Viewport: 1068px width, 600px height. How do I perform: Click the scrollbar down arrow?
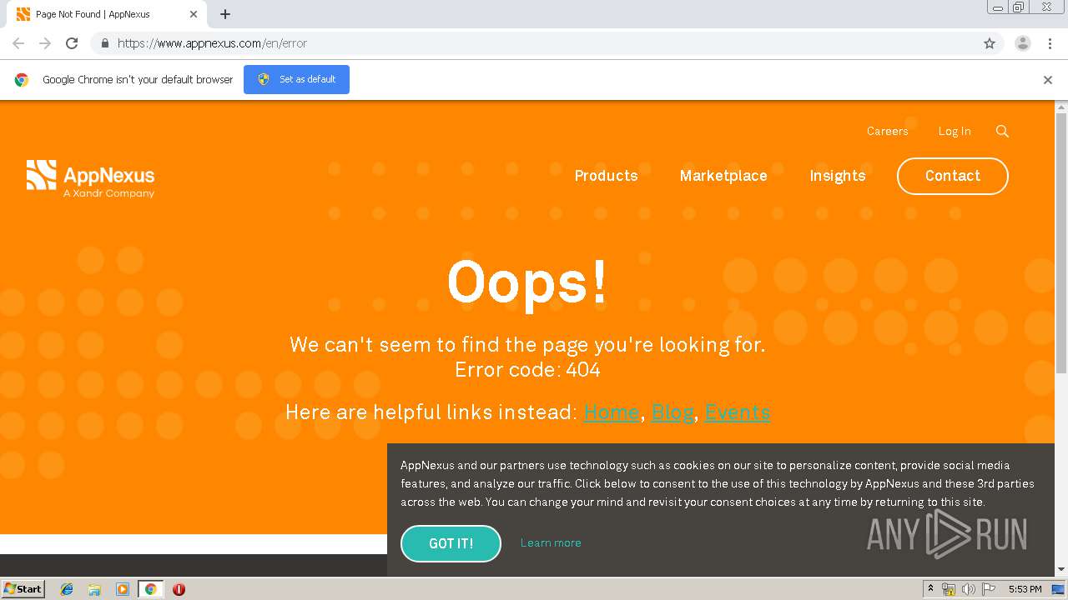pos(1061,569)
